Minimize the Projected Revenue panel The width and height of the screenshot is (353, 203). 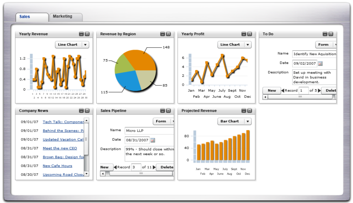pyautogui.click(x=244, y=110)
